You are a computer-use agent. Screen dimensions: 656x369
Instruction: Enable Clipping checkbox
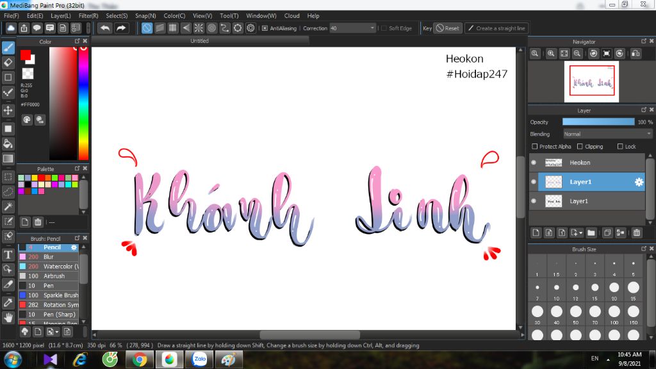(x=580, y=147)
